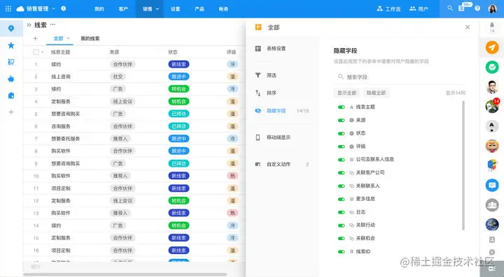Select the star icon in left sidebar
Viewport: 504px width, 277px height.
11,45
